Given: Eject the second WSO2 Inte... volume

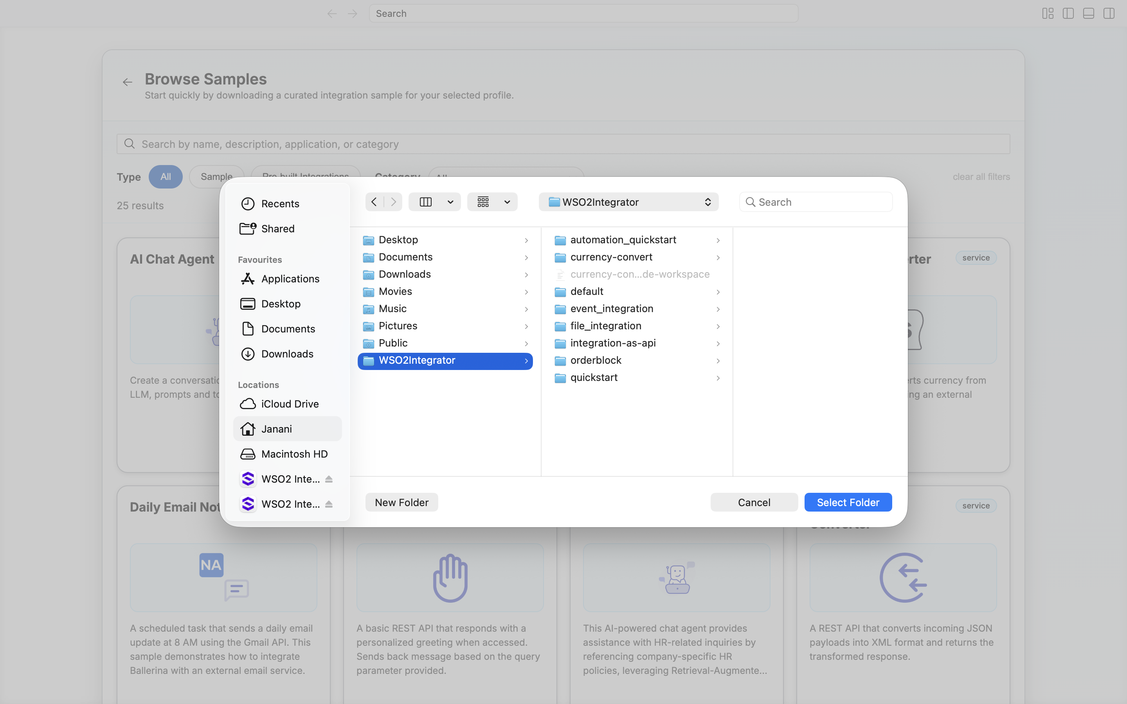Looking at the screenshot, I should pos(329,504).
